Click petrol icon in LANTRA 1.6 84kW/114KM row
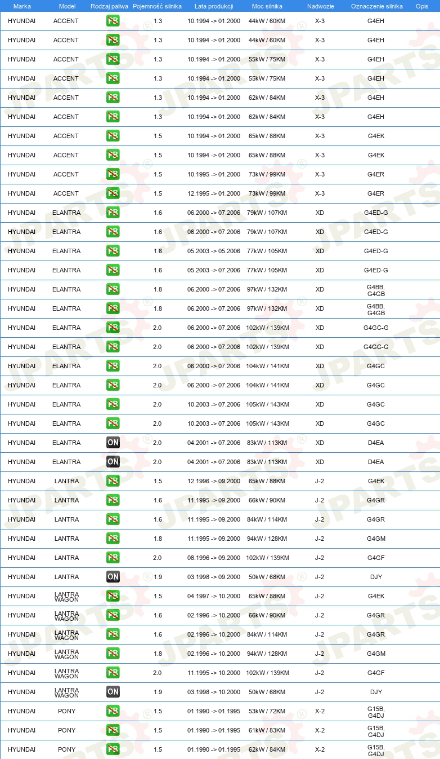Viewport: 440px width, 759px height. coord(113,519)
